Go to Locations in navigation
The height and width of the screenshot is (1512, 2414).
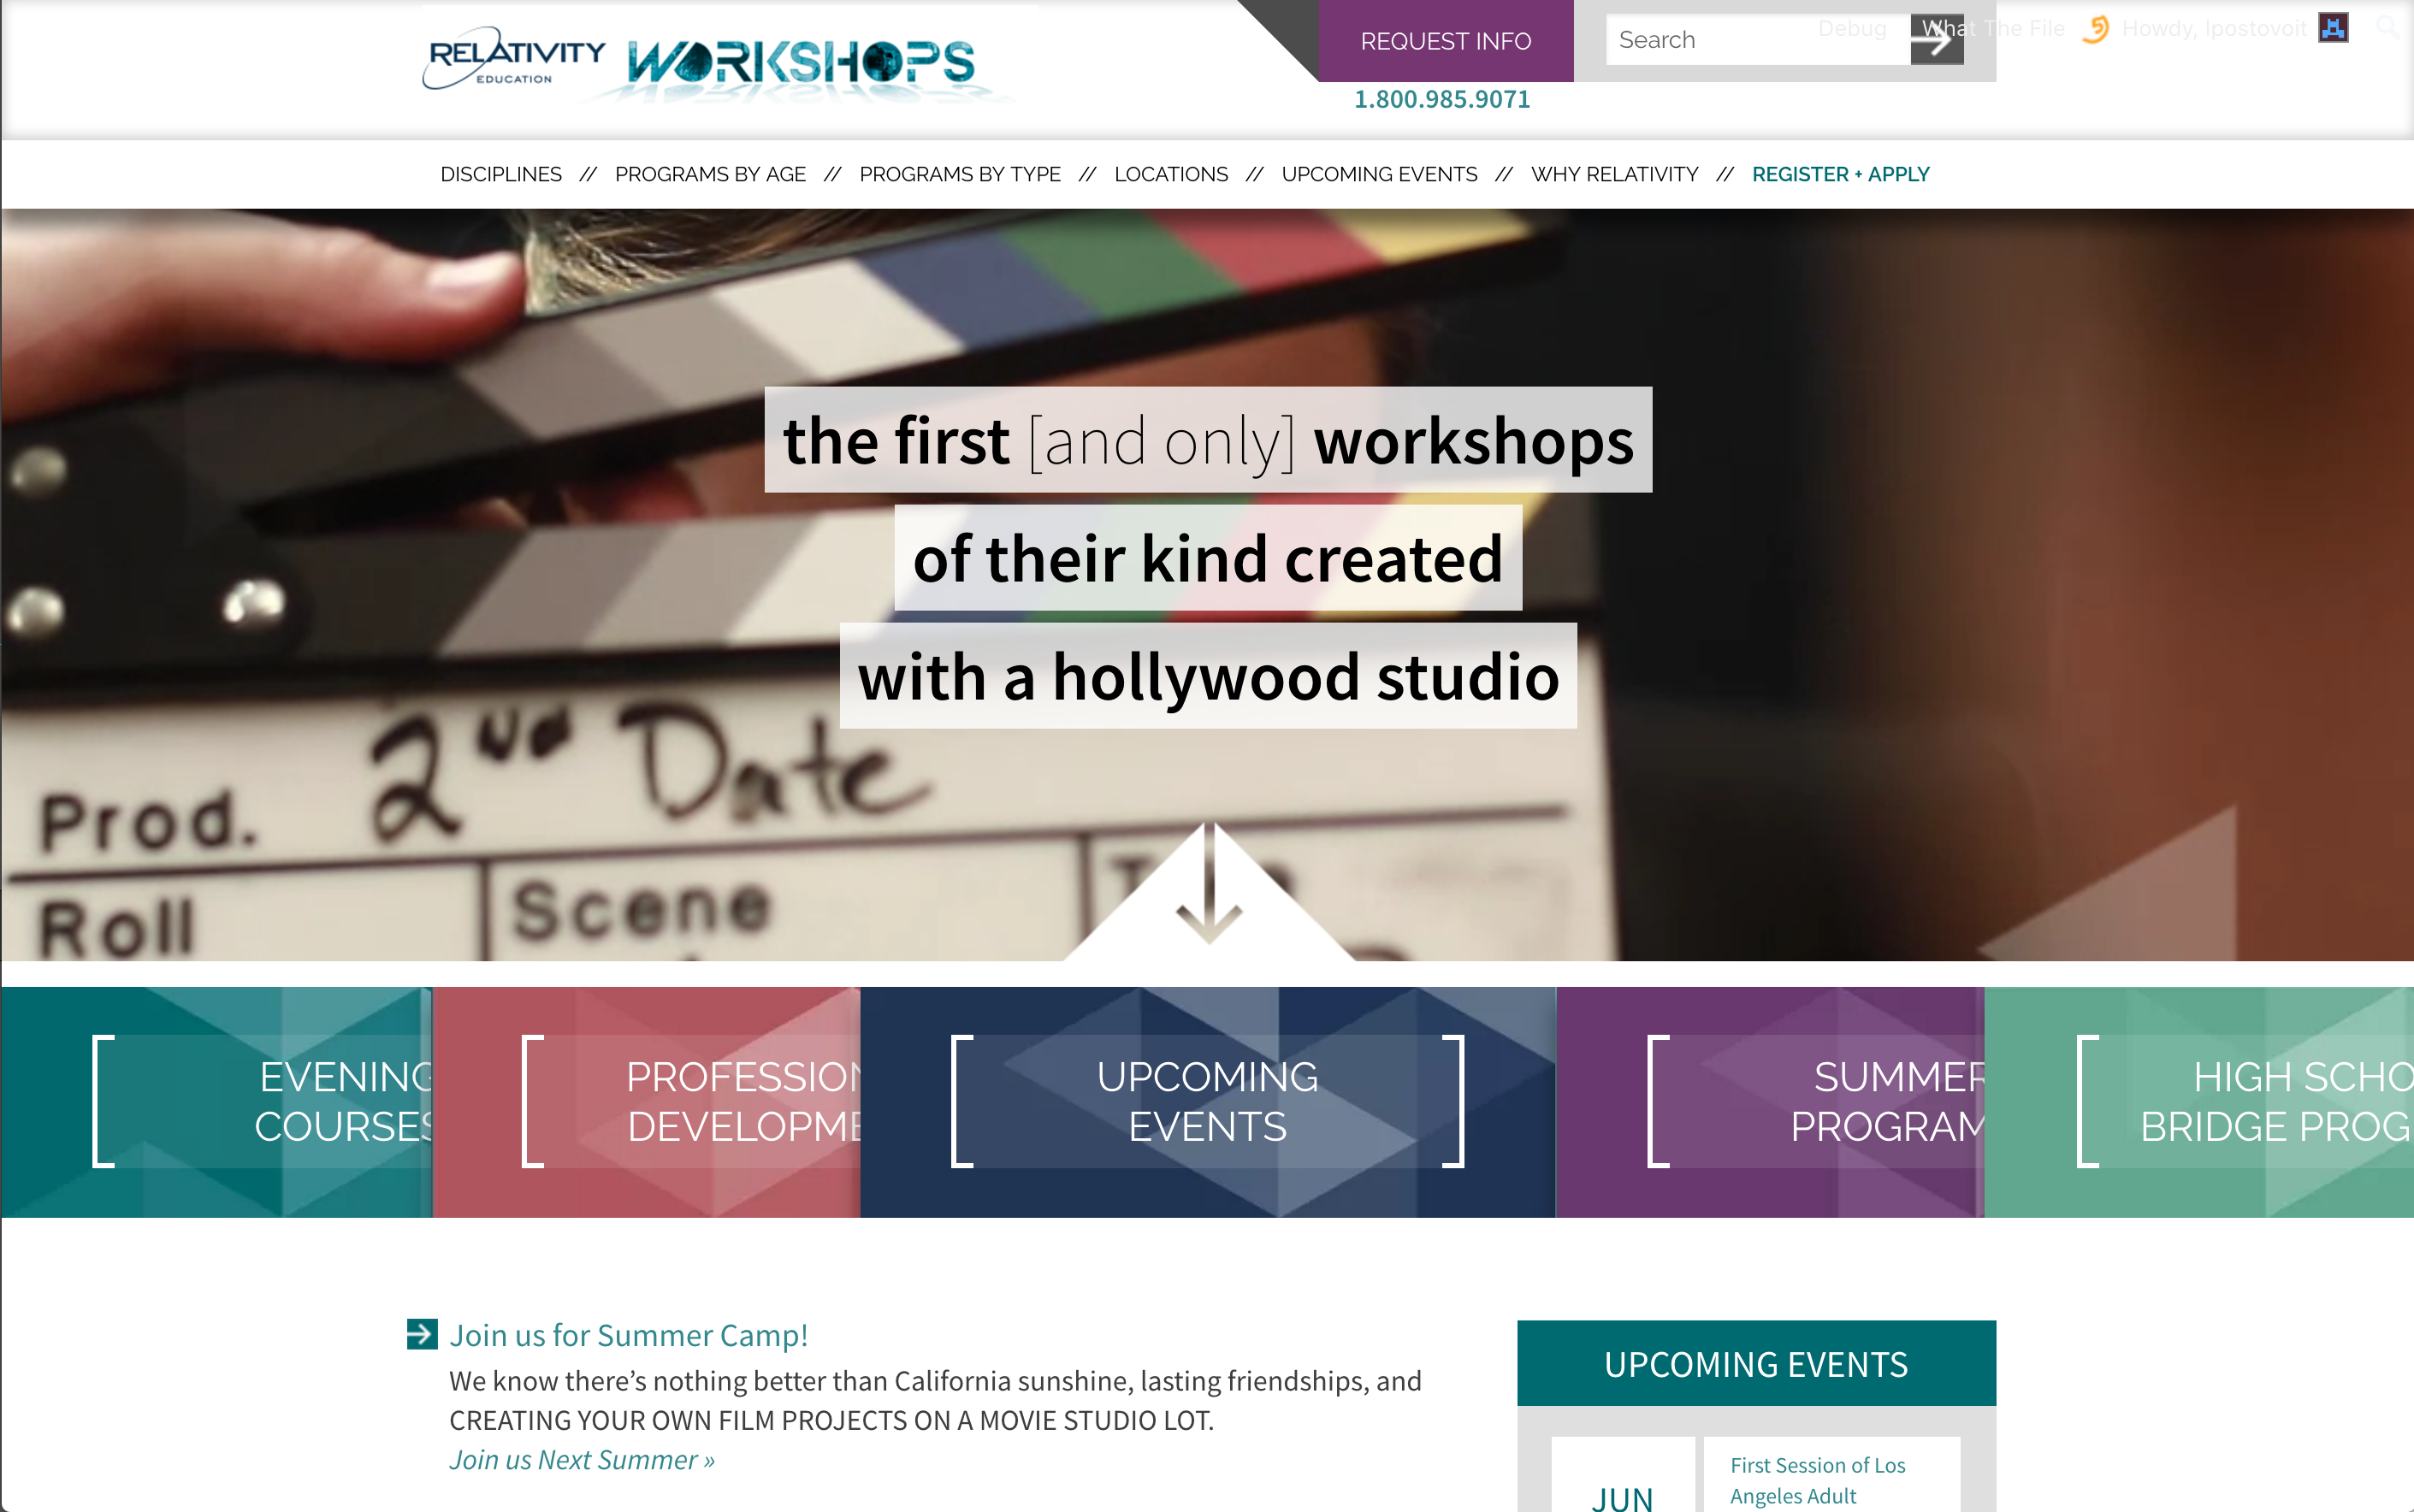pos(1171,174)
